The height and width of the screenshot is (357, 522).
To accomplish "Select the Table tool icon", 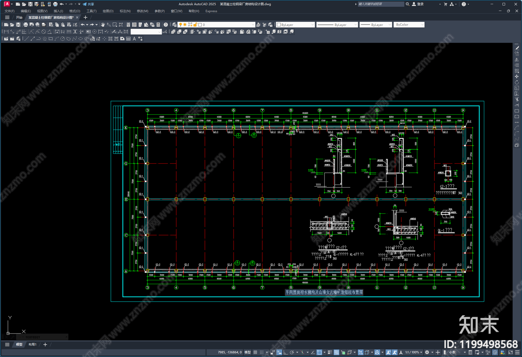I will (128, 39).
